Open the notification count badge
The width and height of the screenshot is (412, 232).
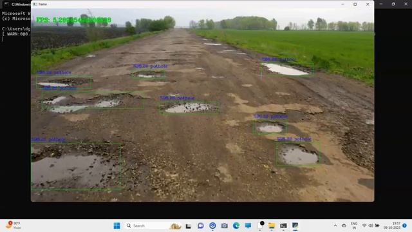405,226
